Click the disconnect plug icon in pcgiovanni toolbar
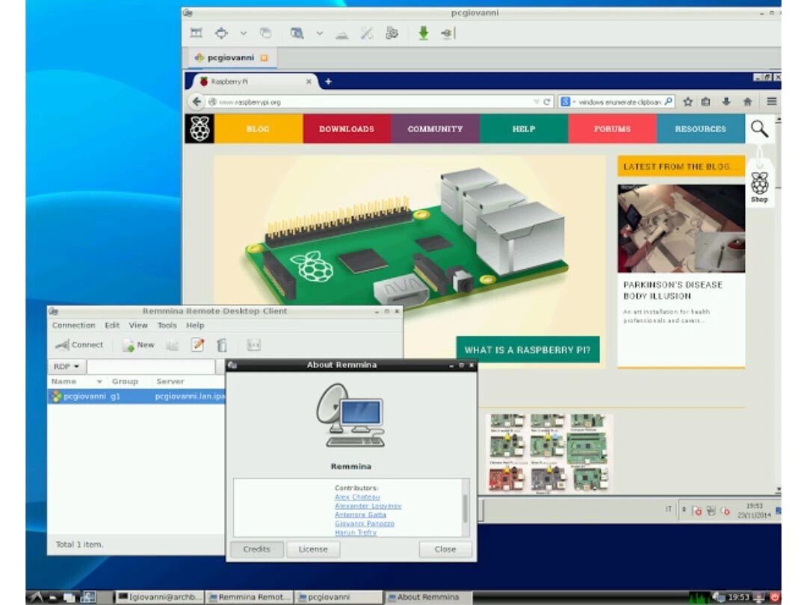Image resolution: width=807 pixels, height=605 pixels. coord(448,34)
